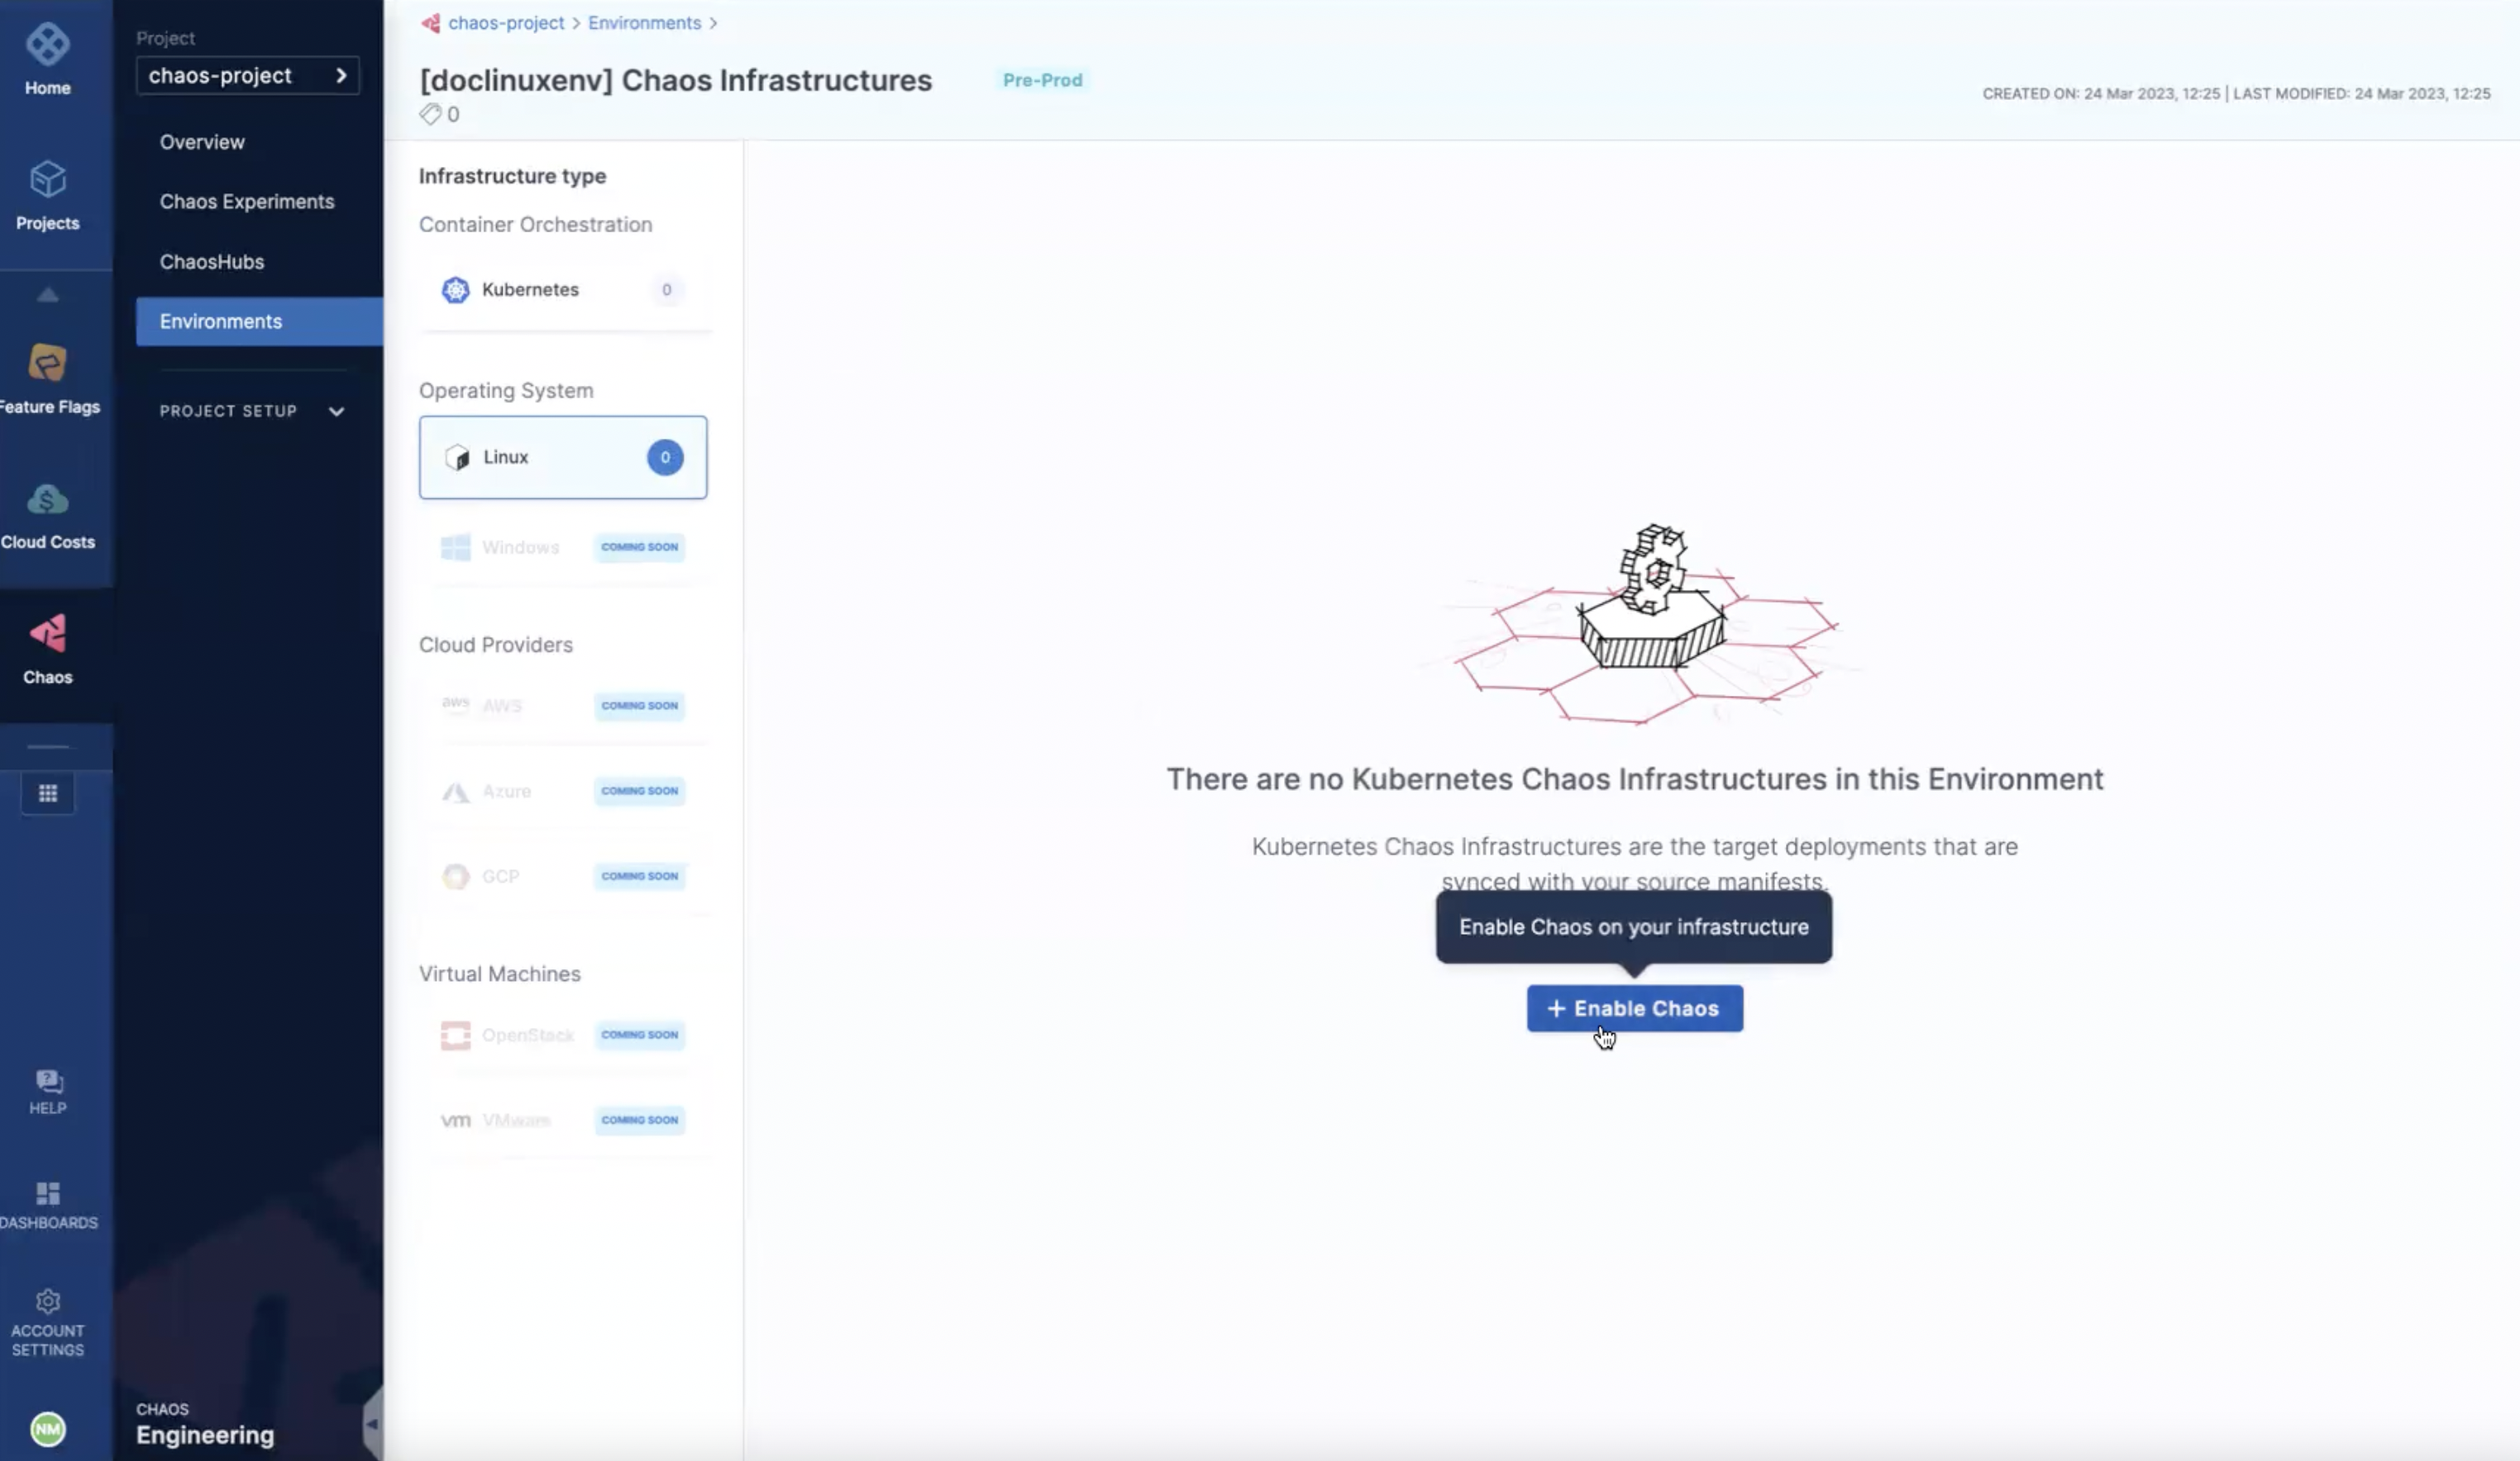Image resolution: width=2520 pixels, height=1461 pixels.
Task: Click the Chaos Engineering sidebar icon
Action: pos(47,647)
